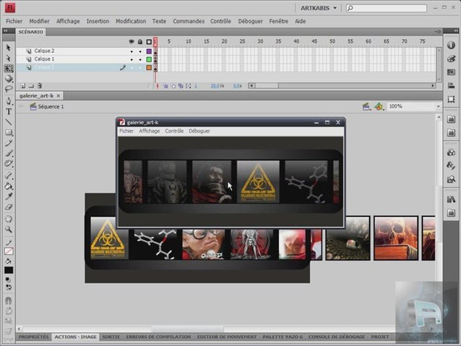Click the stroke color swatch
The height and width of the screenshot is (346, 461).
coord(9,251)
